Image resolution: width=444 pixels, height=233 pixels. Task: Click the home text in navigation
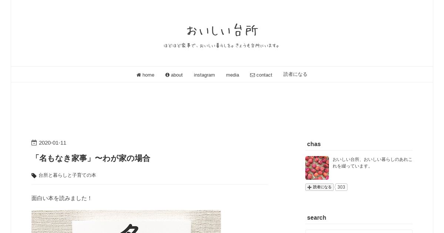(148, 75)
